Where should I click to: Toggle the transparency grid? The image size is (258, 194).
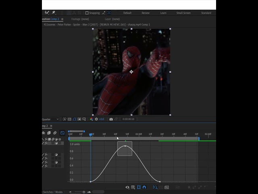[x=69, y=119]
